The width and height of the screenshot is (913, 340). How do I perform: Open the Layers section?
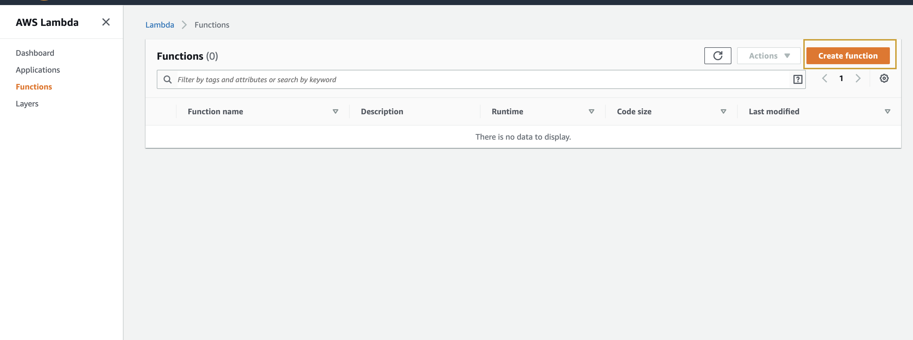pos(27,103)
